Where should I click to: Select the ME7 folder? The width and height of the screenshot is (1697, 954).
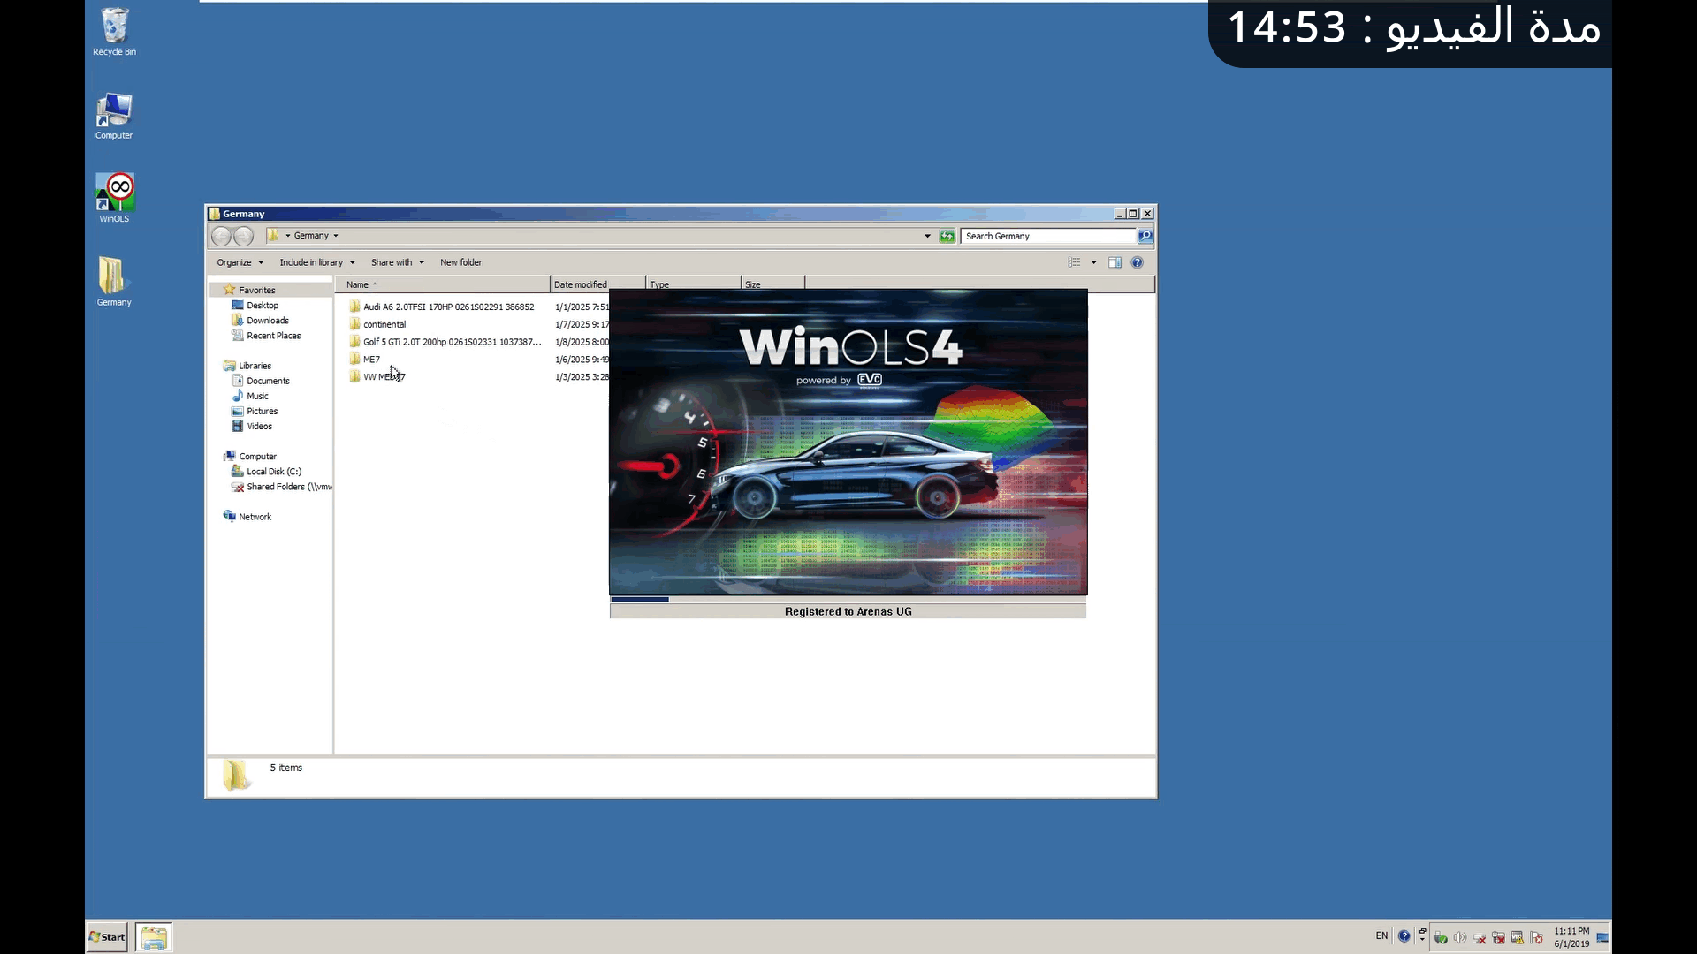[371, 360]
